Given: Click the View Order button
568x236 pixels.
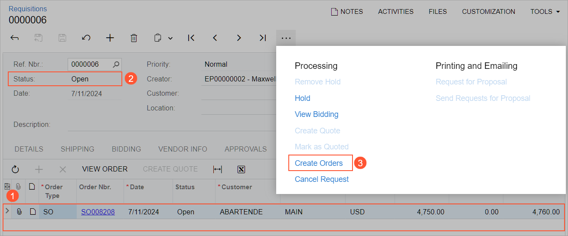Looking at the screenshot, I should [x=105, y=169].
